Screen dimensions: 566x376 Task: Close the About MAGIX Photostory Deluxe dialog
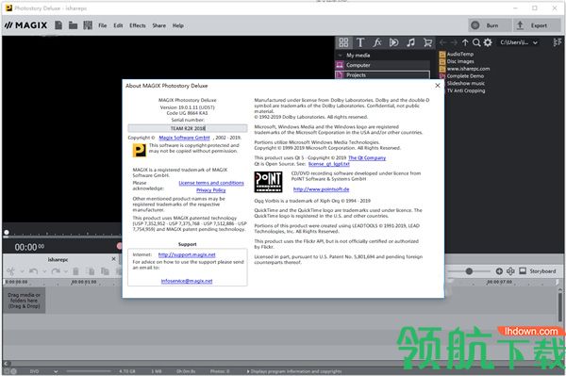click(438, 86)
